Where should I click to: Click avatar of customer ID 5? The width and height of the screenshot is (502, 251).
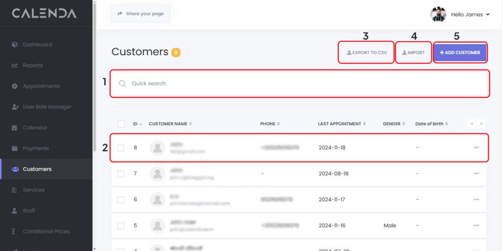point(157,226)
